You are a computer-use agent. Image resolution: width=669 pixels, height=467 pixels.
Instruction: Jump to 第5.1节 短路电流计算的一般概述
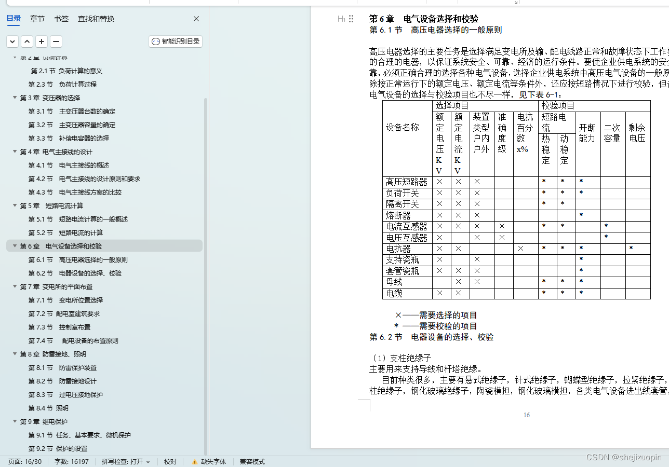[x=78, y=219]
